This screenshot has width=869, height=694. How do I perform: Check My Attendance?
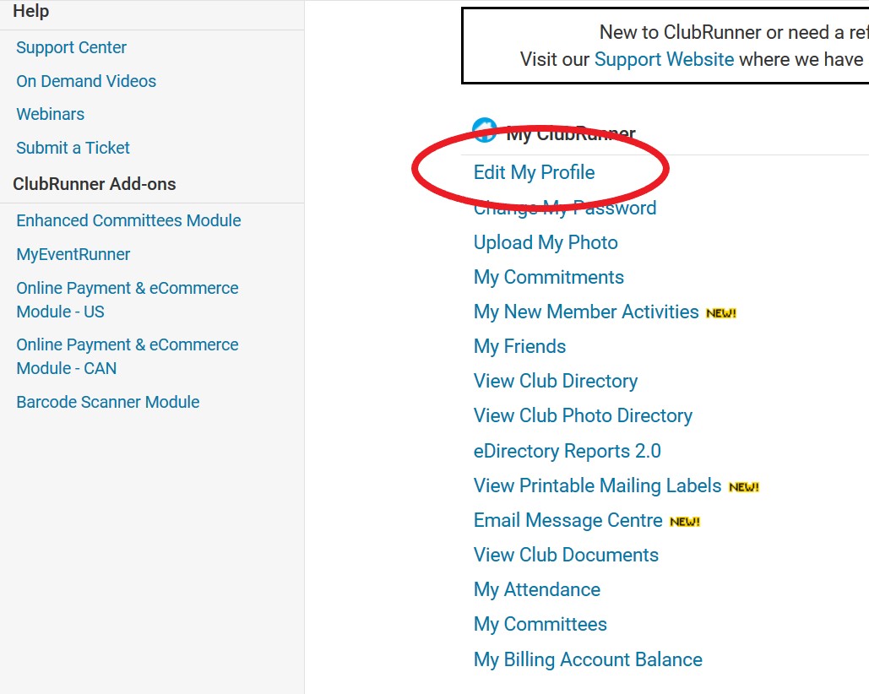click(x=537, y=589)
